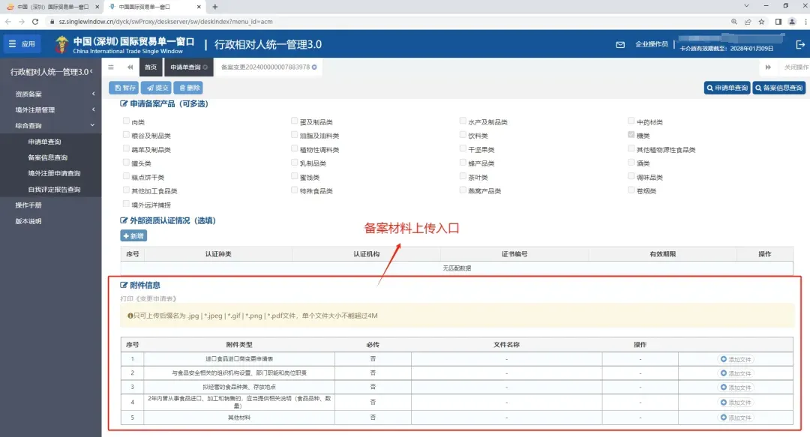
Task: Click the logout exit icon
Action: click(x=800, y=45)
